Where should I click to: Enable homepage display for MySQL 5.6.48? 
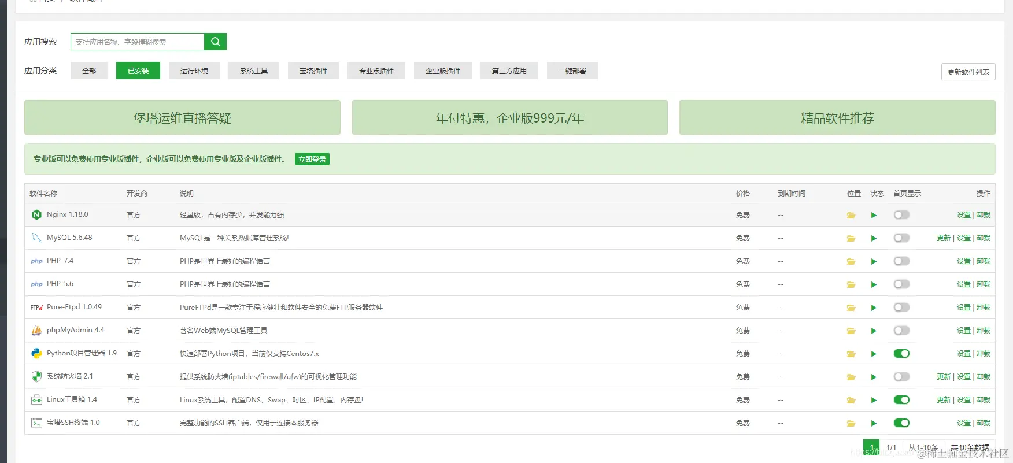click(901, 238)
